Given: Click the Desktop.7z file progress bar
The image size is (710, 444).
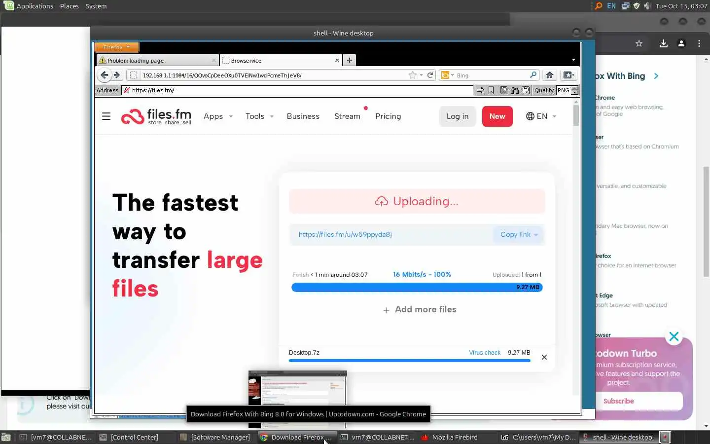Looking at the screenshot, I should point(410,361).
